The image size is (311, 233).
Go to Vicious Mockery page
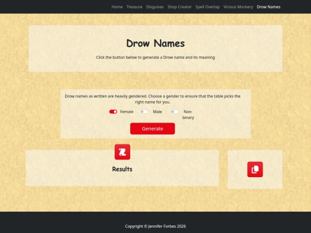pos(238,7)
